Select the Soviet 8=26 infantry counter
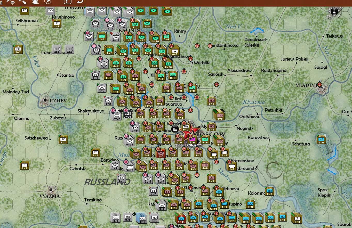Image resolution: width=352 pixels, height=228 pixels. (x=142, y=167)
